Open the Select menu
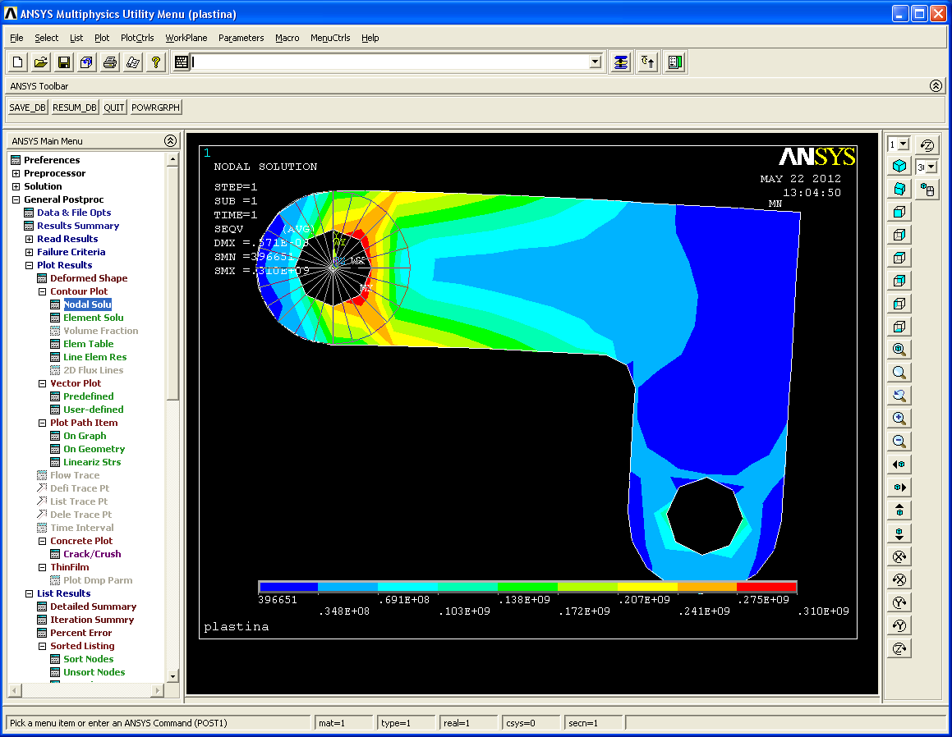 coord(46,38)
